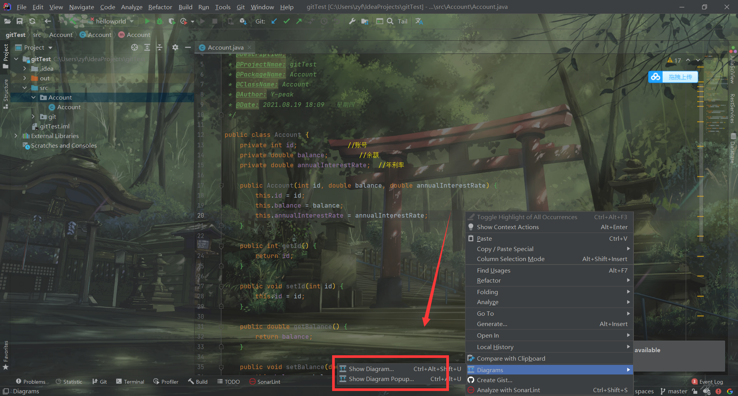Open the profiler run options dropdown arrow
This screenshot has height=396, width=738.
pos(193,22)
